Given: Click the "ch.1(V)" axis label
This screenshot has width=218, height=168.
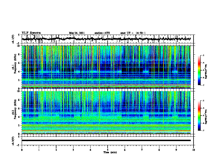Looking at the screenshot, I should point(13,39).
